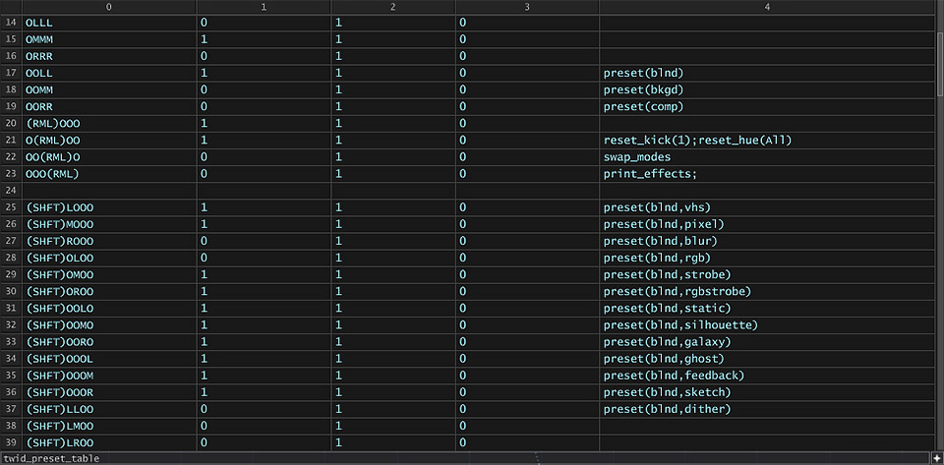
Task: Click the OMMM cell in row 15
Action: pos(109,39)
